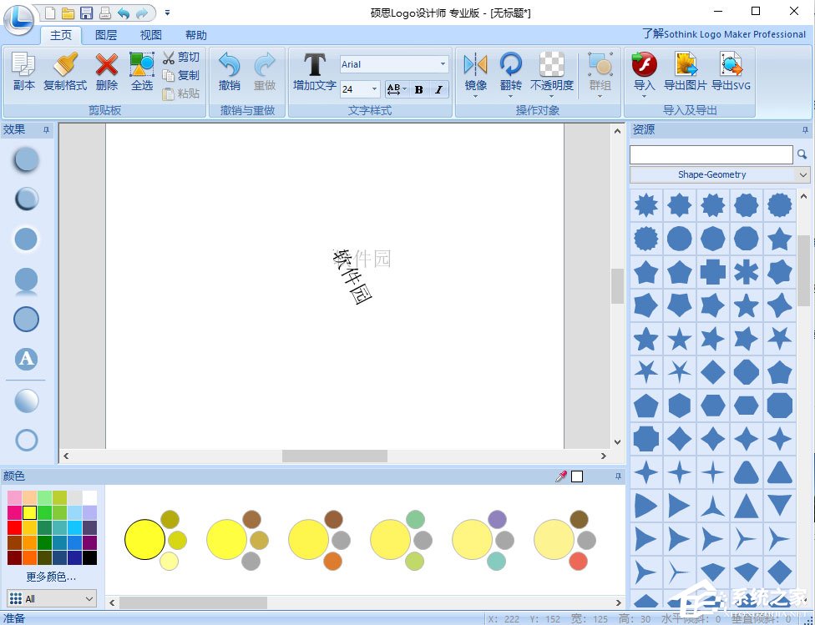Click the Add Text (增加文字) tool
This screenshot has width=815, height=625.
click(x=314, y=72)
